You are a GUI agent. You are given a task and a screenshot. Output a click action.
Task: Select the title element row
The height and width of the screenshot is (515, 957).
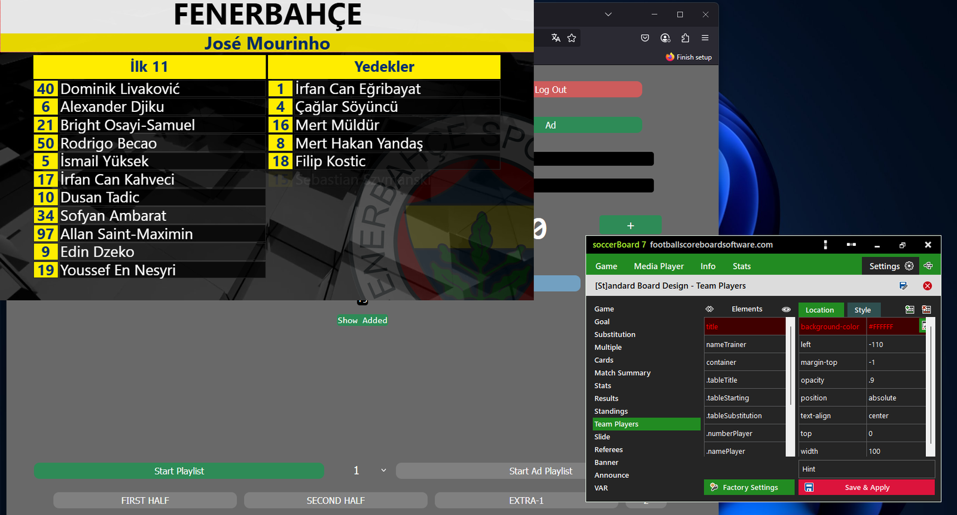coord(745,327)
